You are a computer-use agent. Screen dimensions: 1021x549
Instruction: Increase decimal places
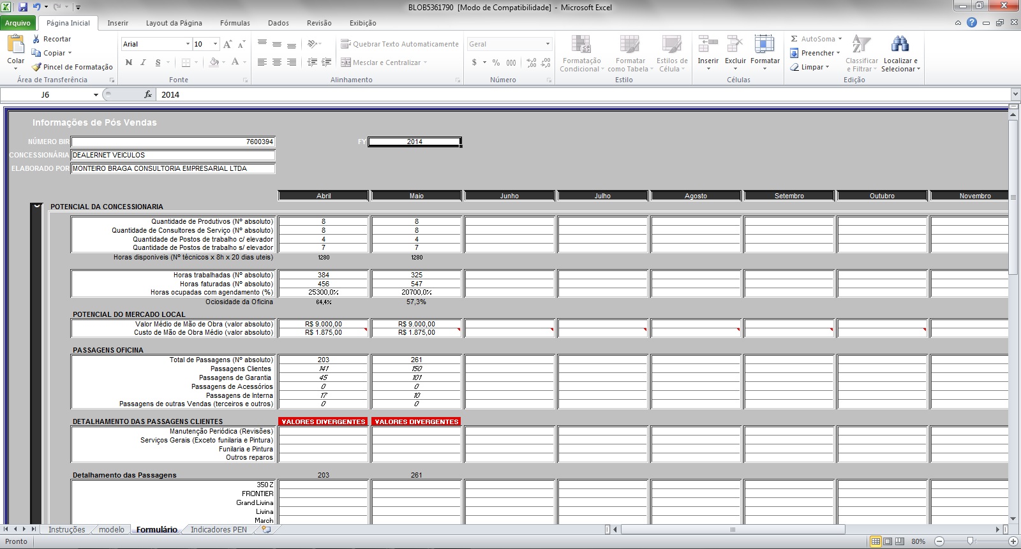532,62
